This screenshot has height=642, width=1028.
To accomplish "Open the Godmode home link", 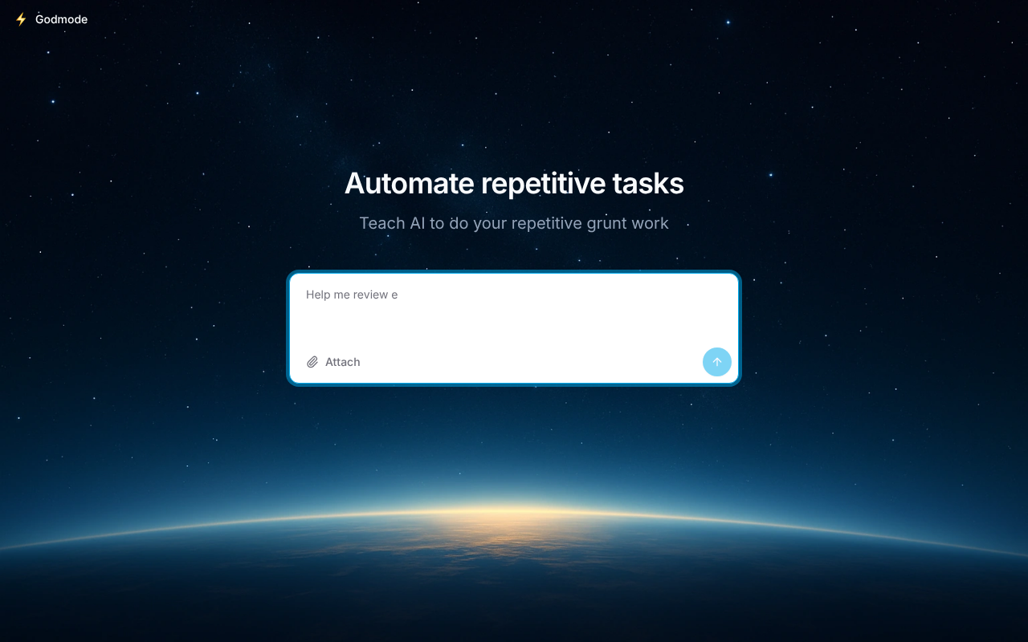I will pyautogui.click(x=61, y=19).
